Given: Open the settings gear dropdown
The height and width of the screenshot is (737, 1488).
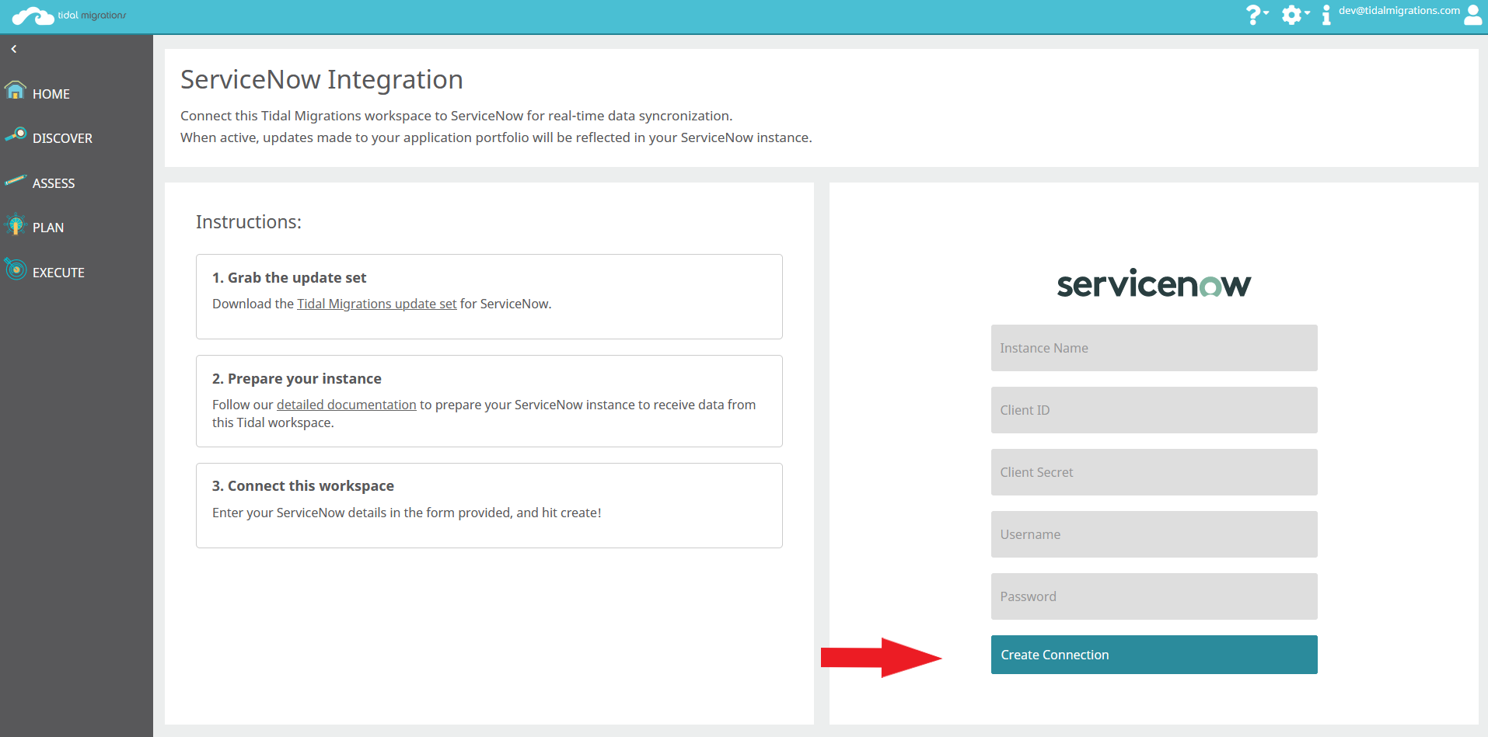Looking at the screenshot, I should click(1294, 15).
